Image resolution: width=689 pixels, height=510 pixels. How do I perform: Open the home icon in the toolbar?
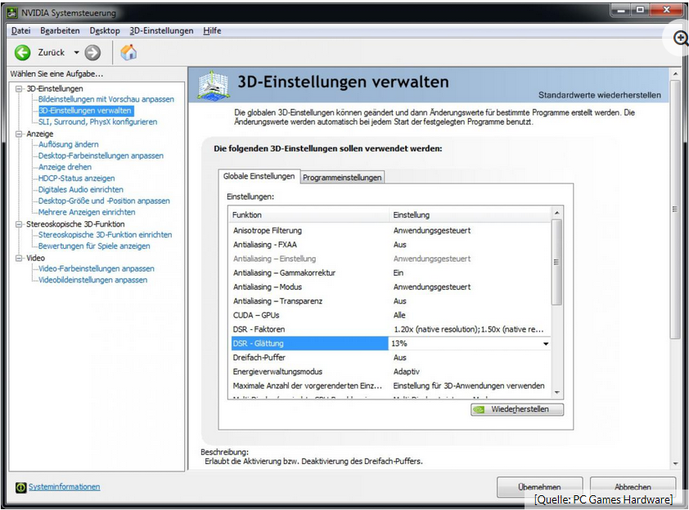128,52
